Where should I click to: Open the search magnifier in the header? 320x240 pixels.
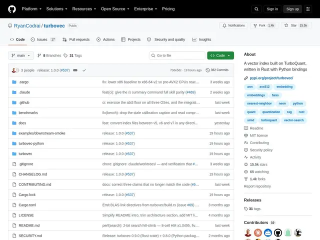pyautogui.click(x=256, y=9)
